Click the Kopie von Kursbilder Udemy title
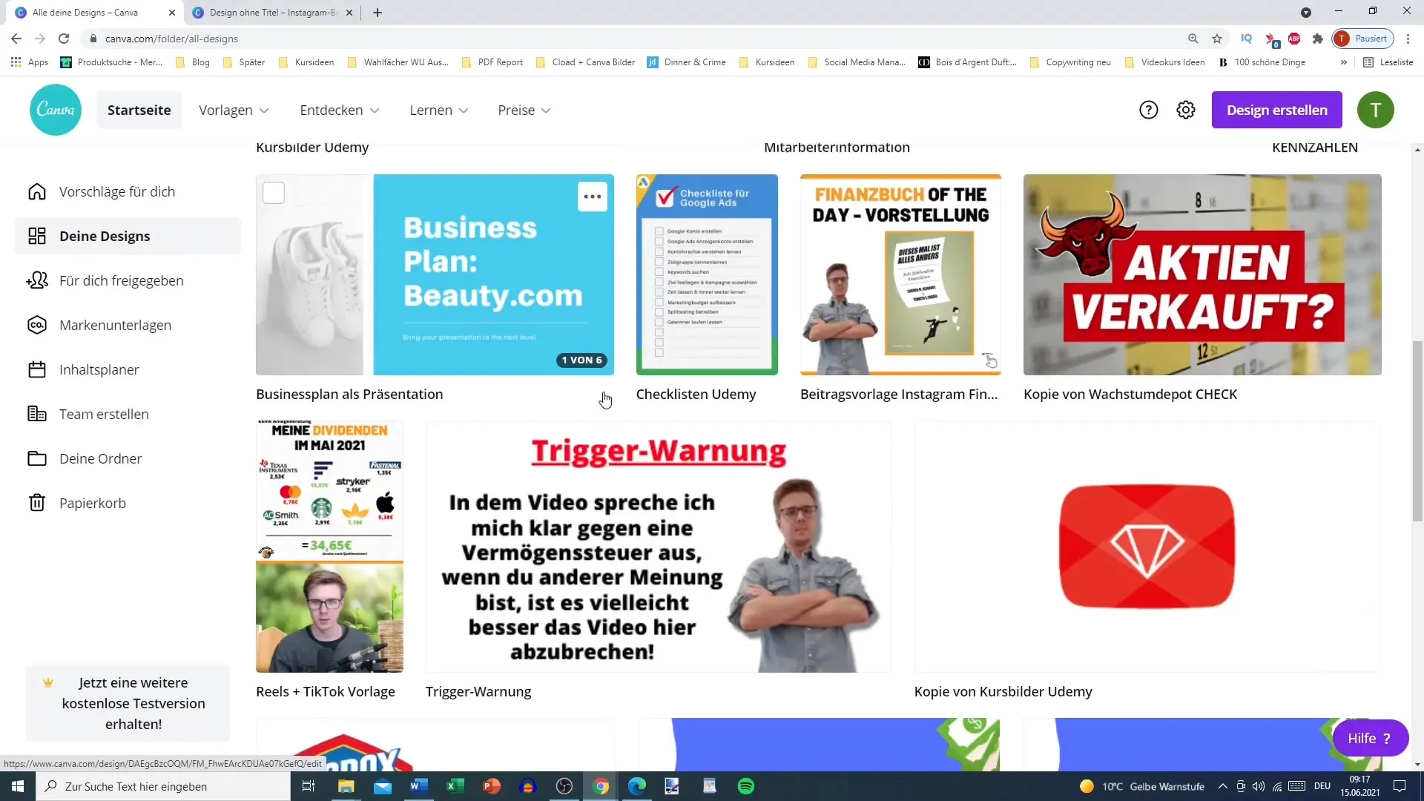 tap(1003, 691)
